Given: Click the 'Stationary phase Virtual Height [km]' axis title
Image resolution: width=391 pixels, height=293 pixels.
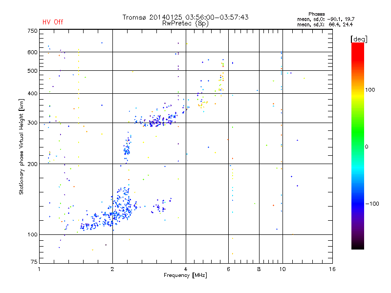Looking at the screenshot, I should (22, 146).
